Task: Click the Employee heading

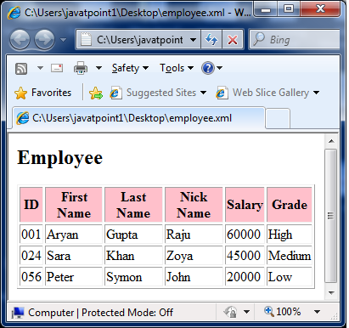Action: (x=59, y=157)
